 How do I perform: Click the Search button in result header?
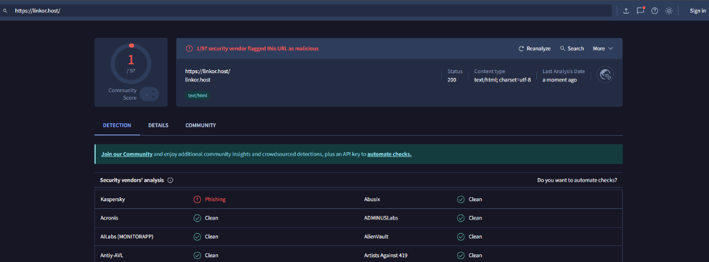(572, 48)
